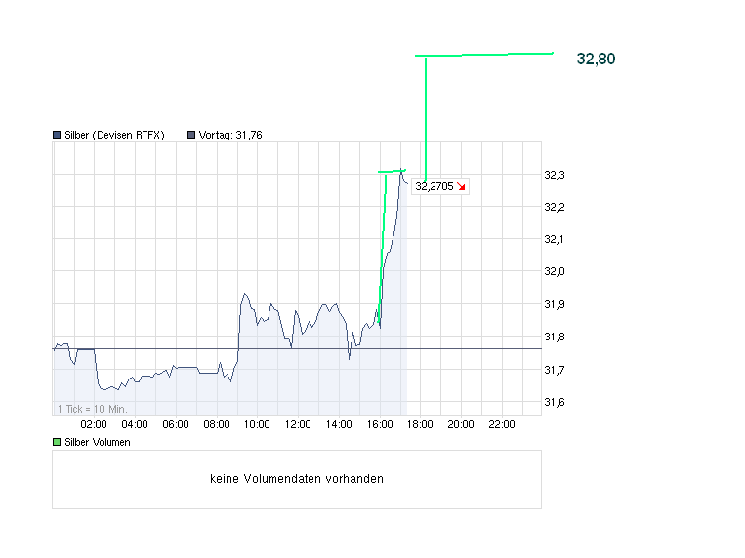Image resolution: width=745 pixels, height=558 pixels.
Task: Click the 04:00 time axis label
Action: tap(135, 424)
